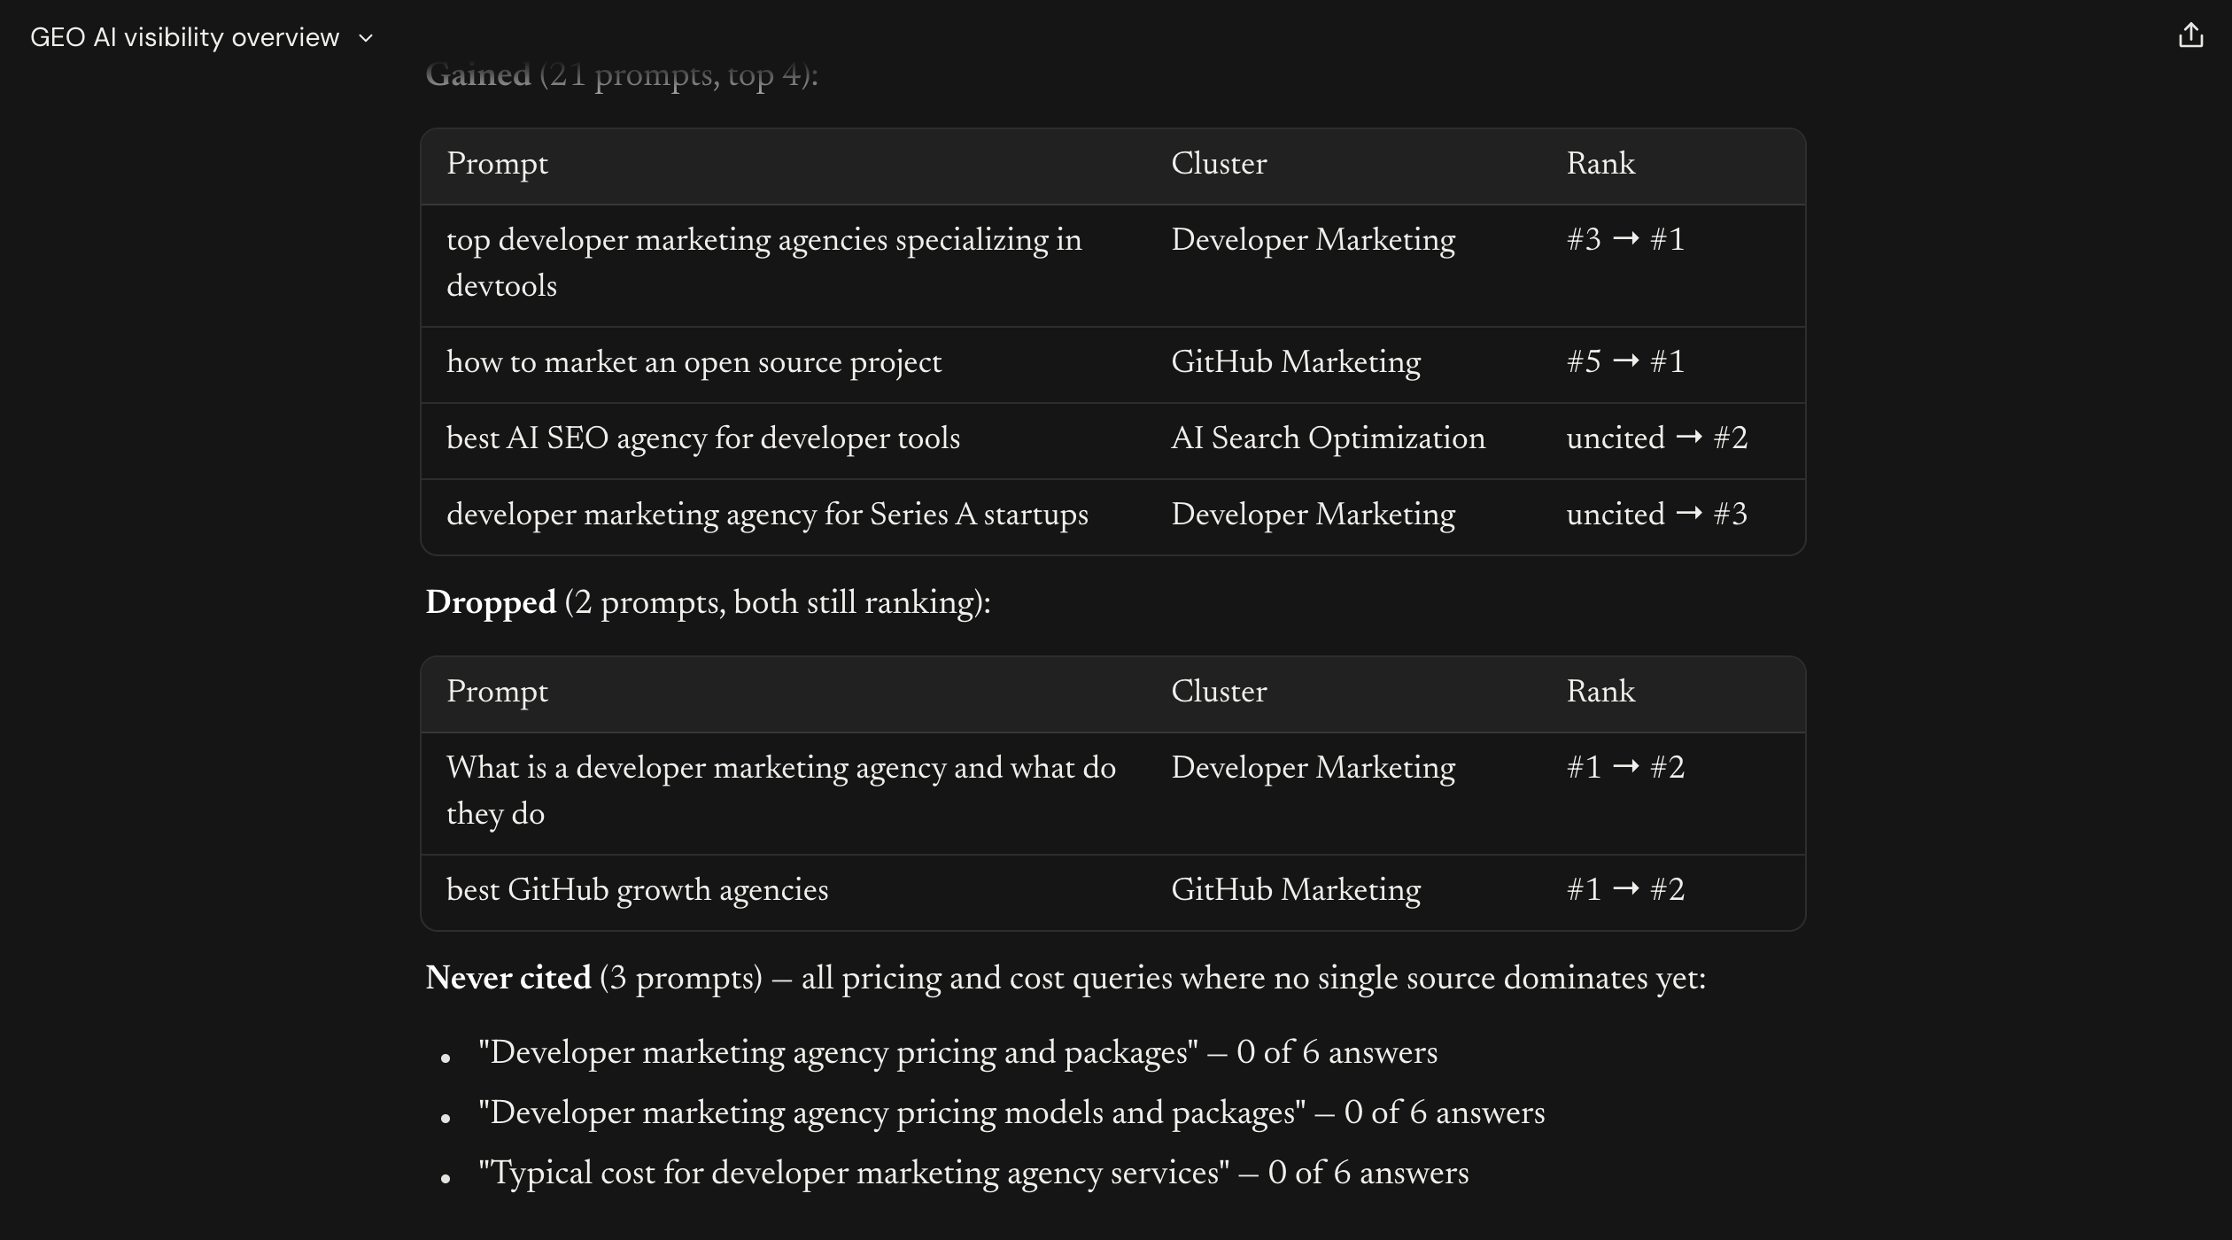The image size is (2232, 1240).
Task: Click the 'Never cited' heading text
Action: (x=508, y=978)
